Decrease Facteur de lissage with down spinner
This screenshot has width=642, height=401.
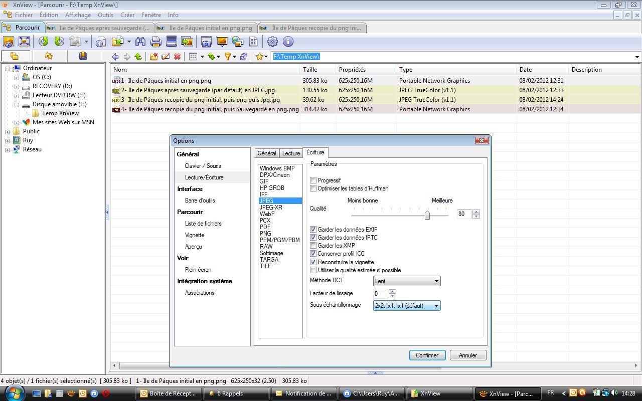[x=392, y=296]
